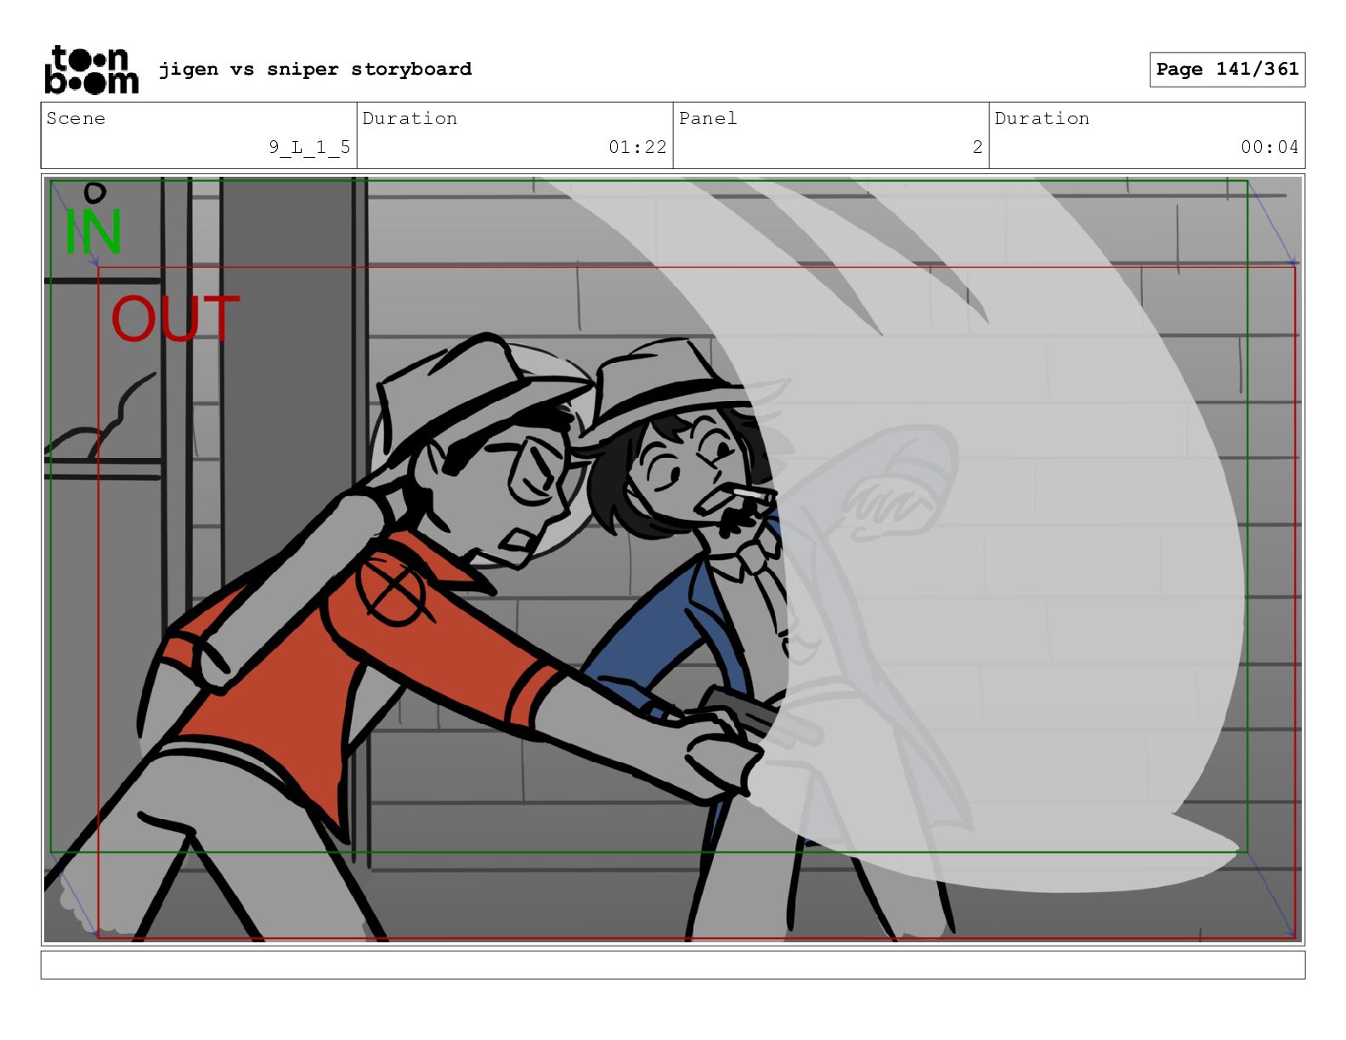Click the 'Scene' header label
Screen dimensions: 1346x1040
point(76,118)
